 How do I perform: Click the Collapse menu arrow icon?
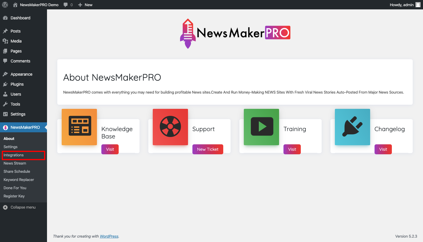5,207
